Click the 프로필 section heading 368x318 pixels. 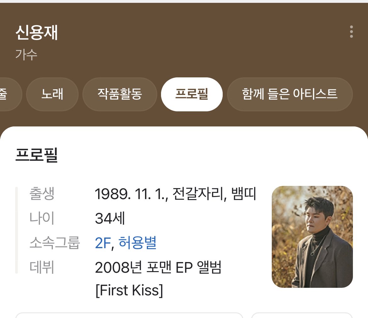pos(36,155)
